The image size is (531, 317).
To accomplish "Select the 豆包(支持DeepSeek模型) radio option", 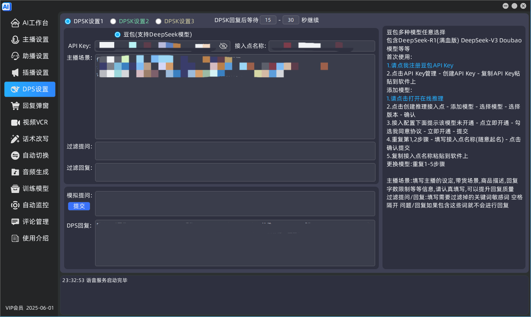I will 118,35.
